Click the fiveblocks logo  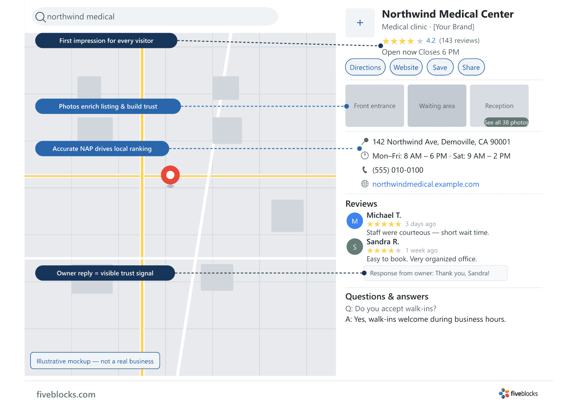pyautogui.click(x=518, y=393)
